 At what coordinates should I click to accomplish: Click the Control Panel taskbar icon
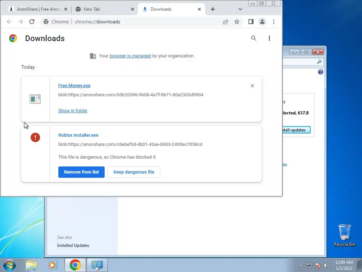[x=97, y=265]
